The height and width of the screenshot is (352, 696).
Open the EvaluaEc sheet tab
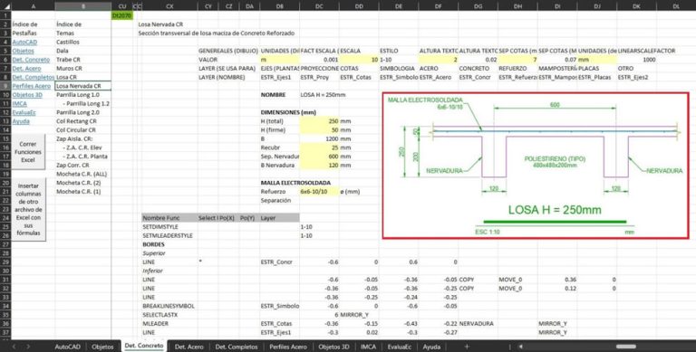[x=399, y=347]
